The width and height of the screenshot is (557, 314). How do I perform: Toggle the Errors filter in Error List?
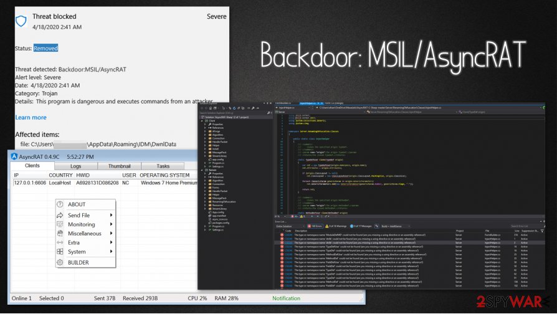(x=315, y=226)
